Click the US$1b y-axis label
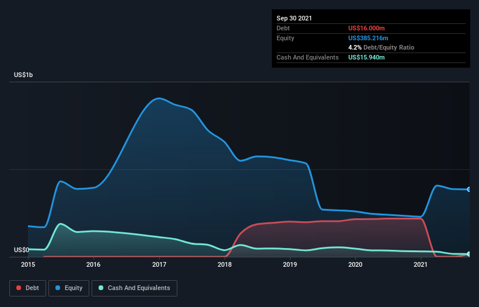Screen dimensions: 479x307 (23, 75)
